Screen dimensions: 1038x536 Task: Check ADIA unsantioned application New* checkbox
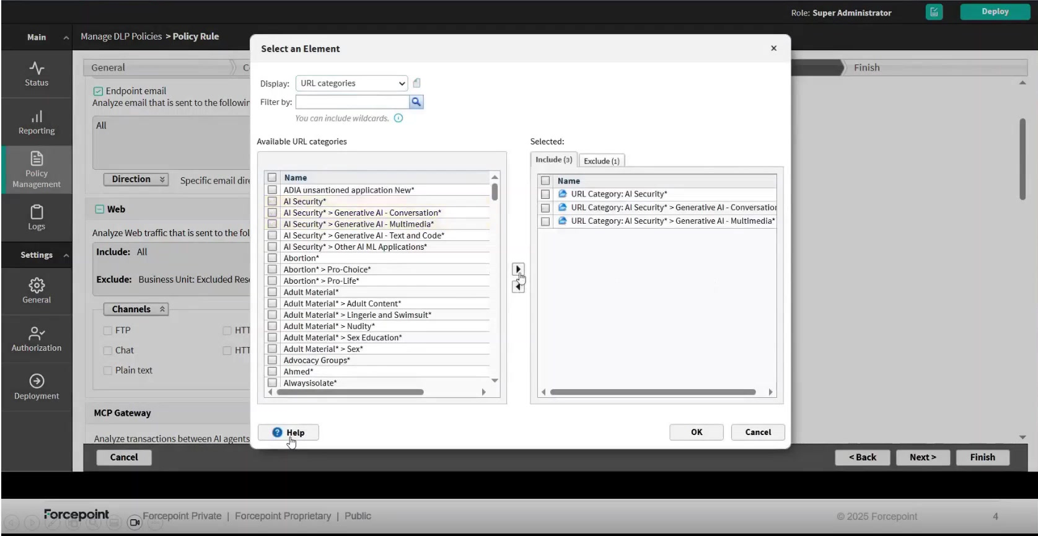tap(272, 190)
